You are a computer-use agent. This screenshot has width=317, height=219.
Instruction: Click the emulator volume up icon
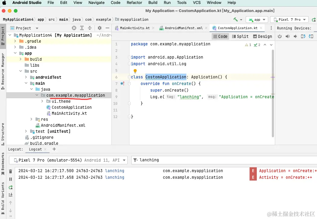click(x=287, y=36)
